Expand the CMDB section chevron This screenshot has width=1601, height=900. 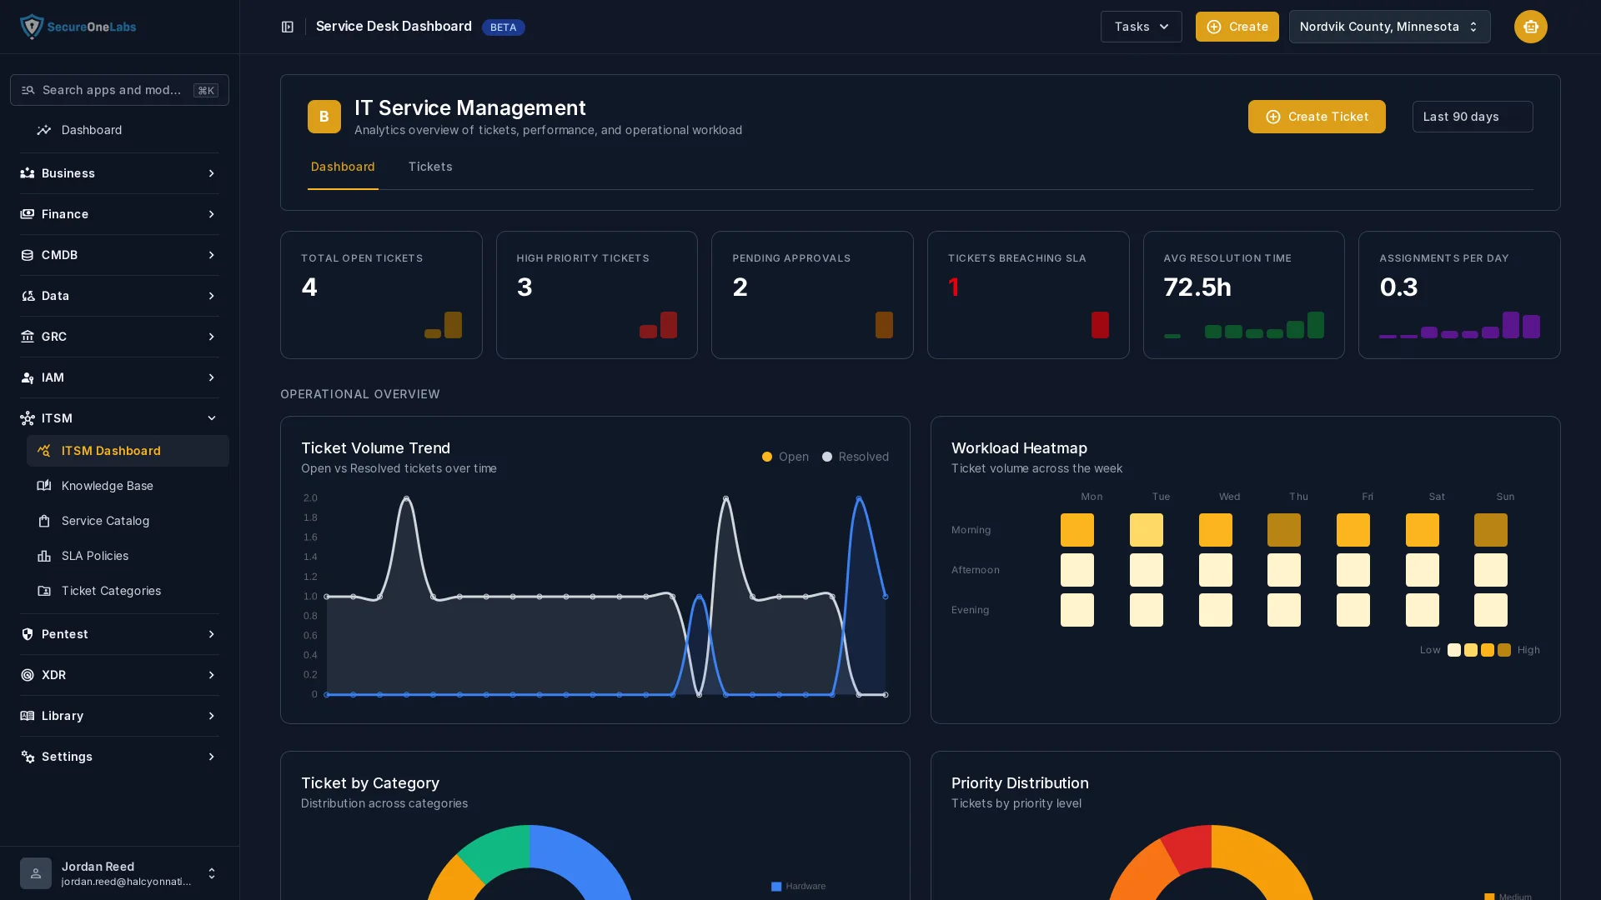coord(212,255)
